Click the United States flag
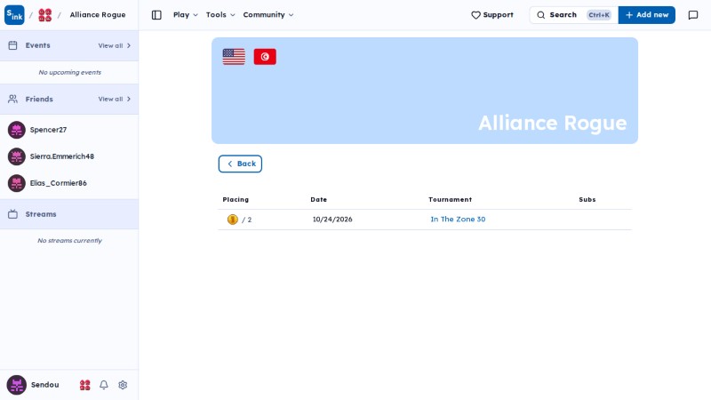 (x=234, y=57)
